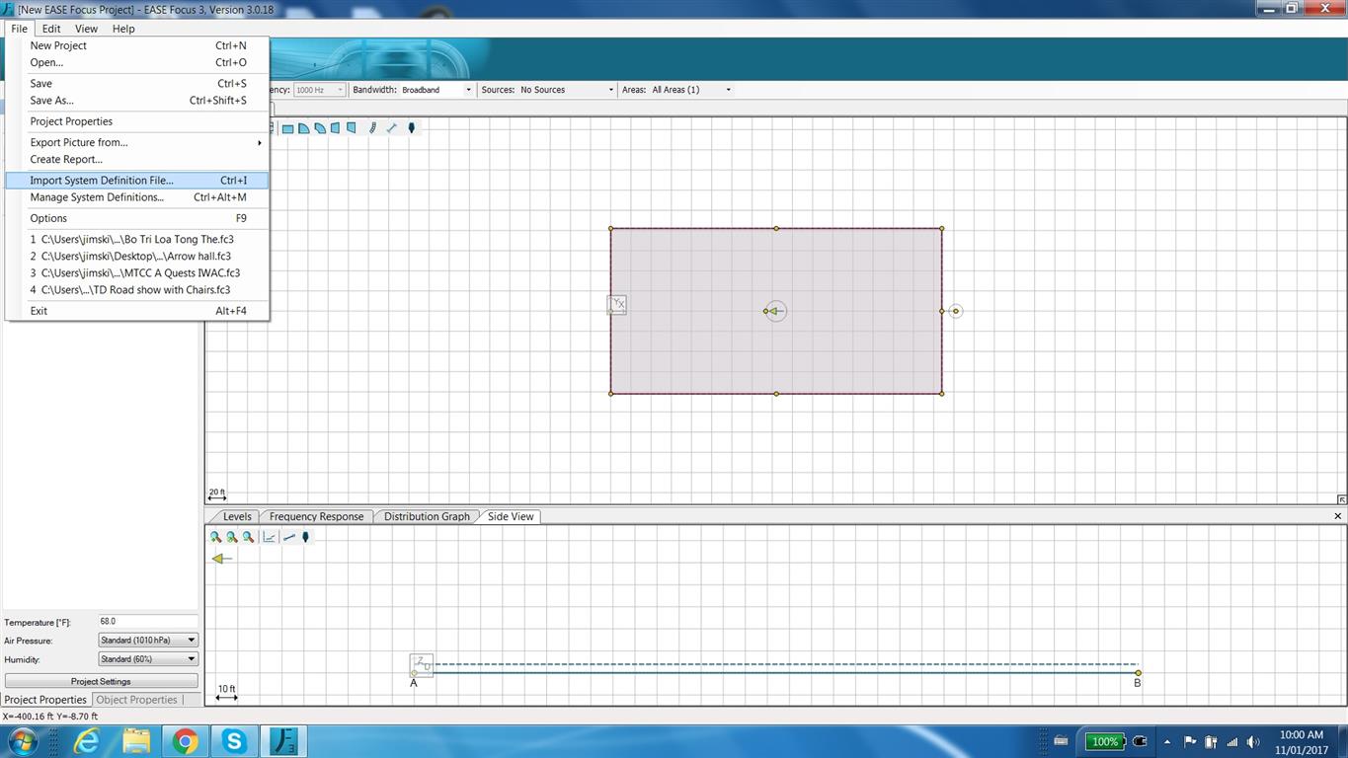This screenshot has height=758, width=1348.
Task: Close the bottom Side View panel
Action: click(1338, 516)
